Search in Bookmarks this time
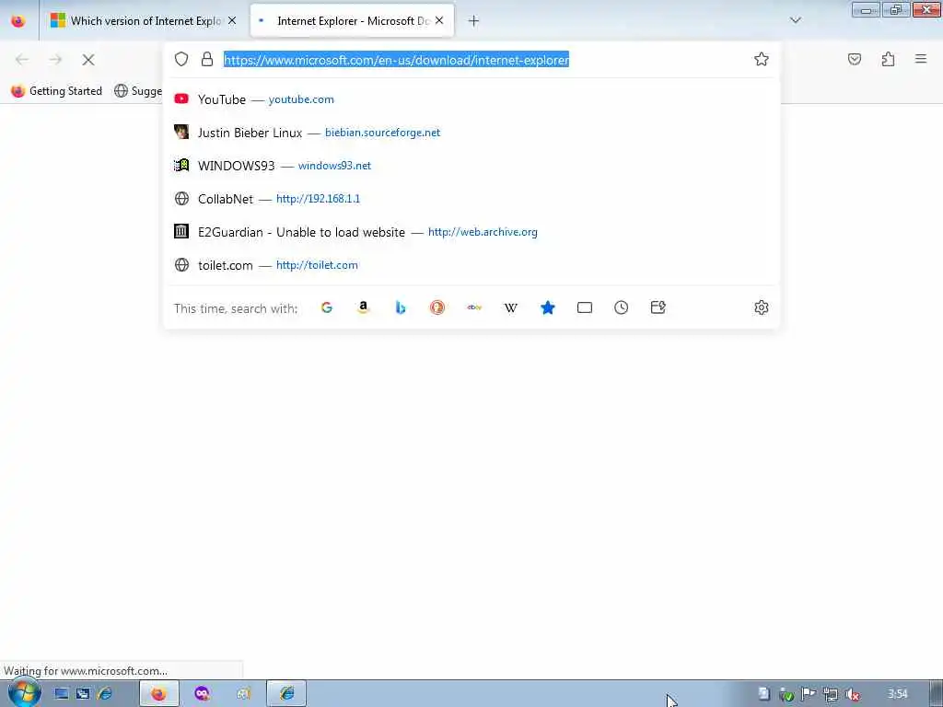The height and width of the screenshot is (707, 943). click(547, 307)
